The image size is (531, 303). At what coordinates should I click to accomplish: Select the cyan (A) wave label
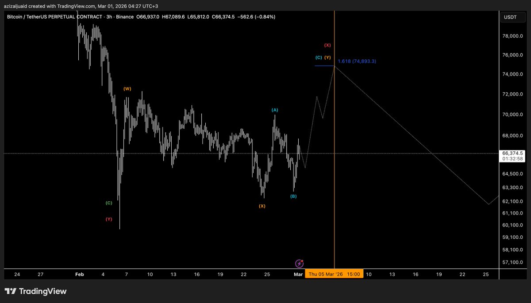pos(275,110)
